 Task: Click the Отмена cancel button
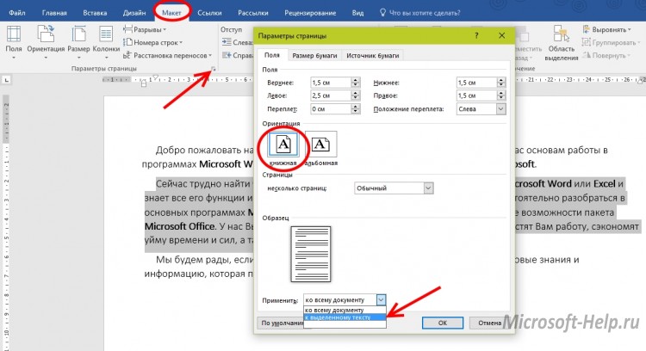click(x=488, y=322)
